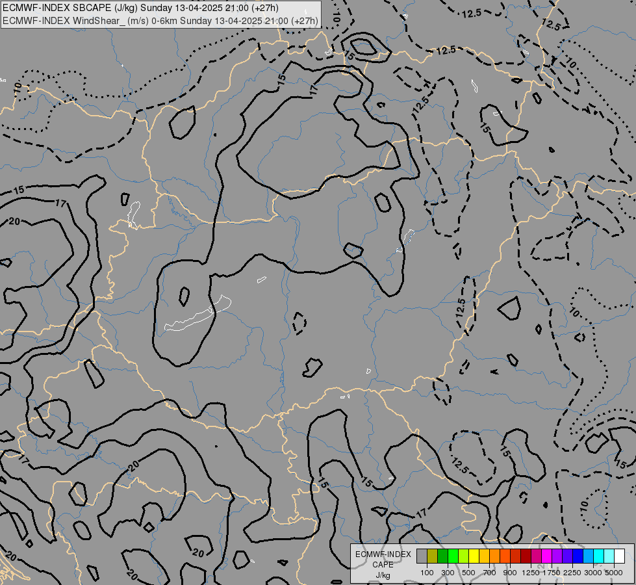Select the pure yellow legend swatch
The height and width of the screenshot is (585, 636).
[474, 556]
